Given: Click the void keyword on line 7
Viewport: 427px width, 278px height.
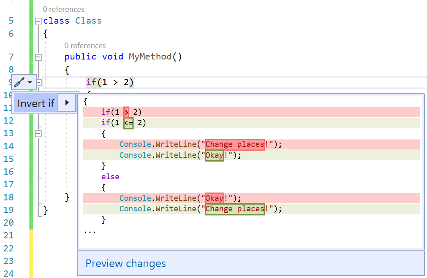Looking at the screenshot, I should pyautogui.click(x=112, y=57).
